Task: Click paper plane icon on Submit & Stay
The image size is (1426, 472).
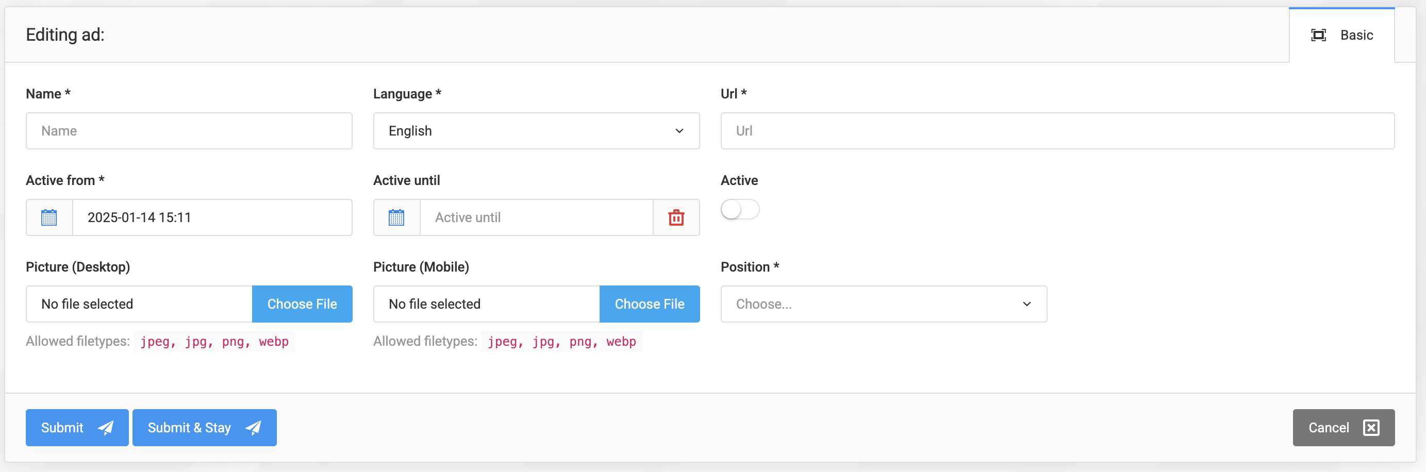Action: click(x=254, y=428)
